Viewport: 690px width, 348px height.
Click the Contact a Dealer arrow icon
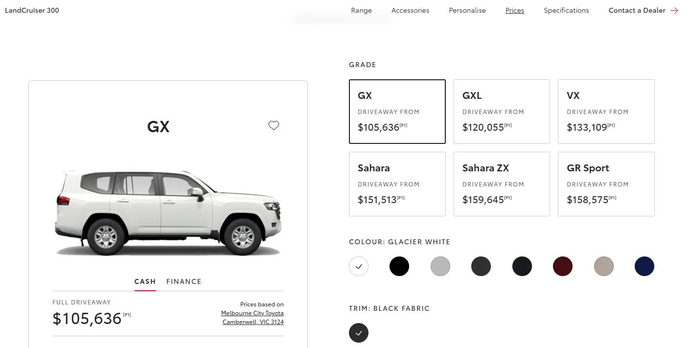pyautogui.click(x=674, y=10)
